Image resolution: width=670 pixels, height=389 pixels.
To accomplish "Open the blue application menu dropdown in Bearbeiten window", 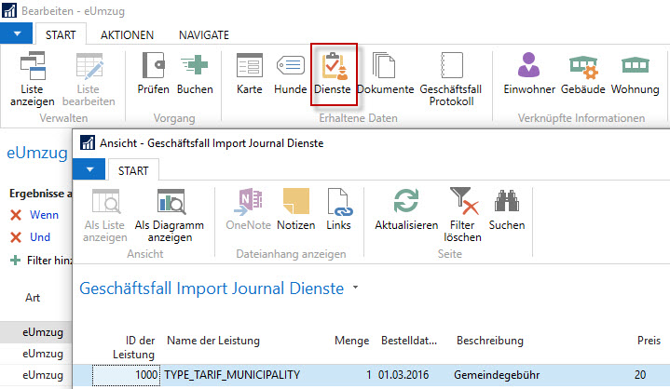I will [x=17, y=34].
